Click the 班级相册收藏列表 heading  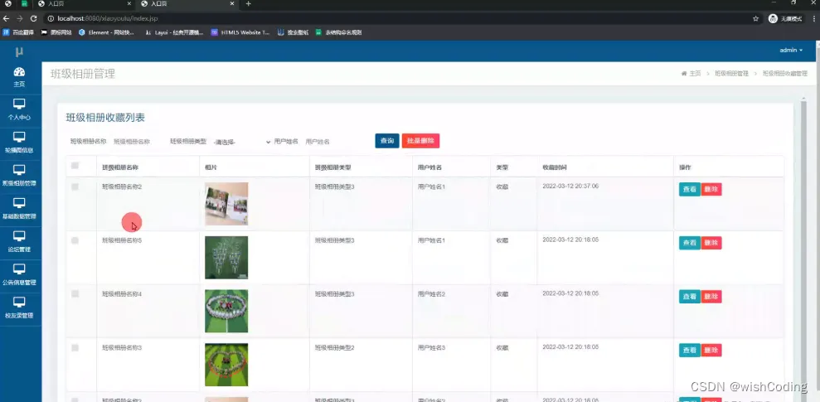pos(105,118)
